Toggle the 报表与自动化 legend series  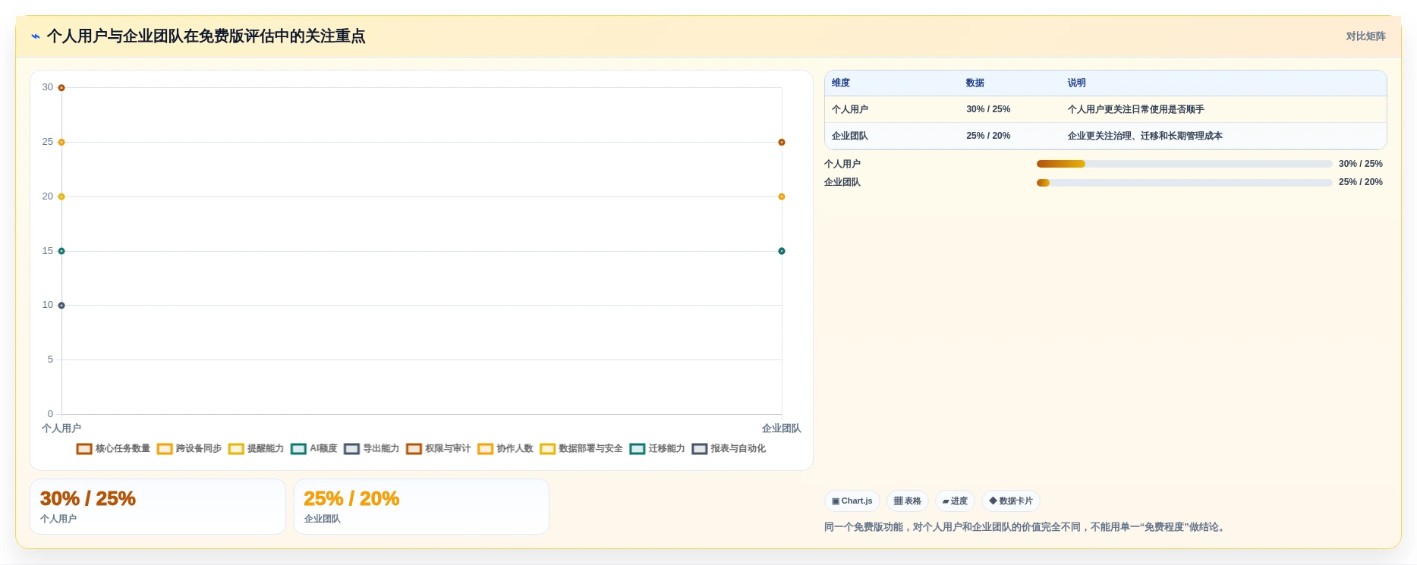[x=729, y=449]
